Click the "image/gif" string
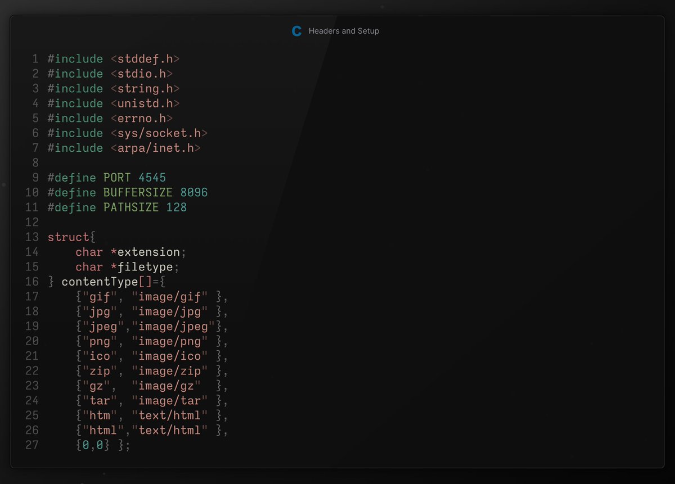 [x=170, y=297]
